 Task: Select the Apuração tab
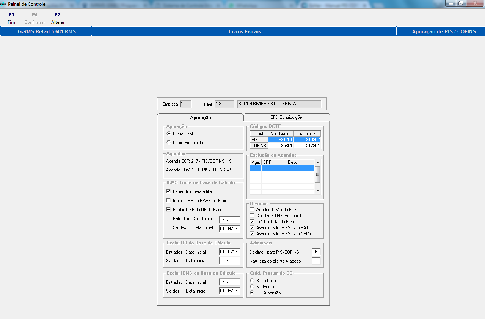point(200,118)
